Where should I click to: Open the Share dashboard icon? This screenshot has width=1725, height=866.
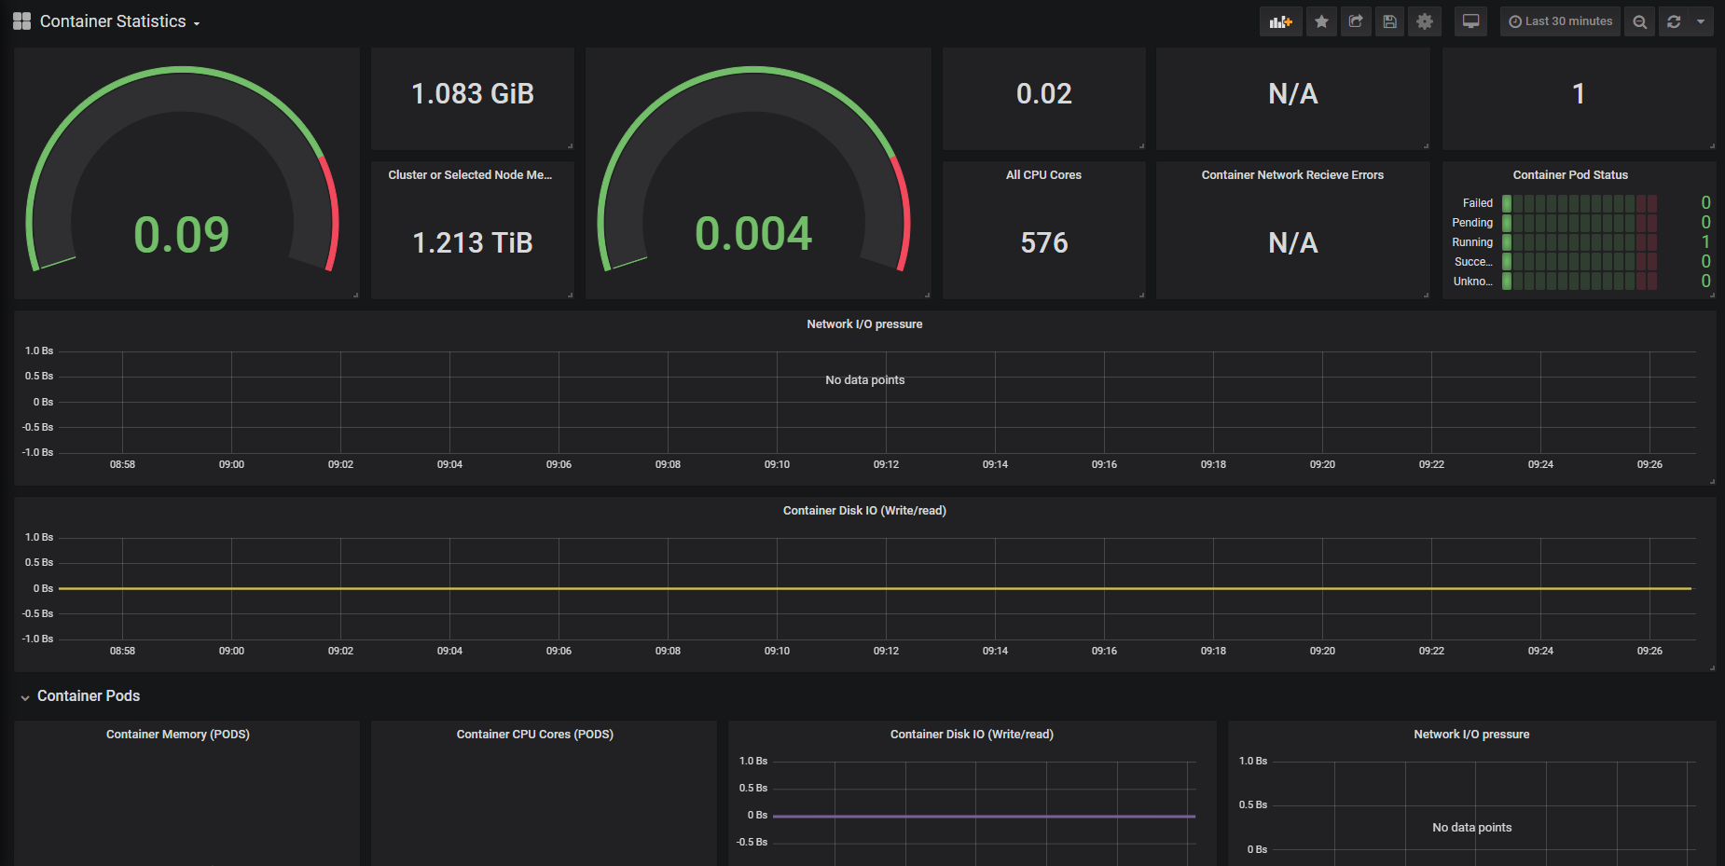[x=1356, y=21]
